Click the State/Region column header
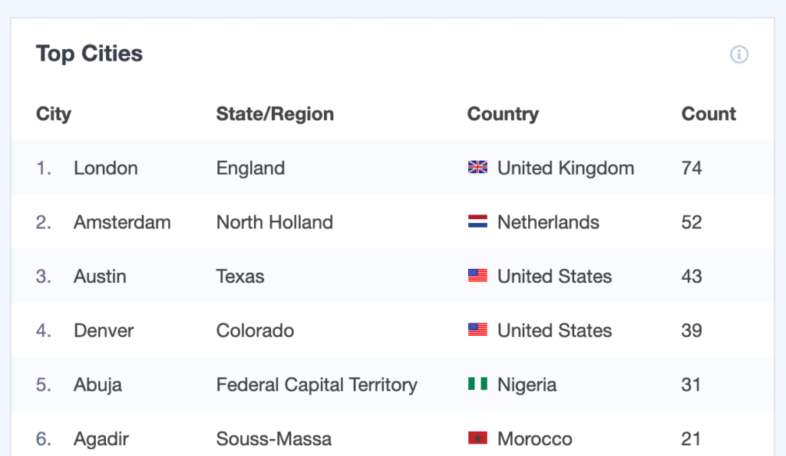This screenshot has width=786, height=456. (275, 113)
